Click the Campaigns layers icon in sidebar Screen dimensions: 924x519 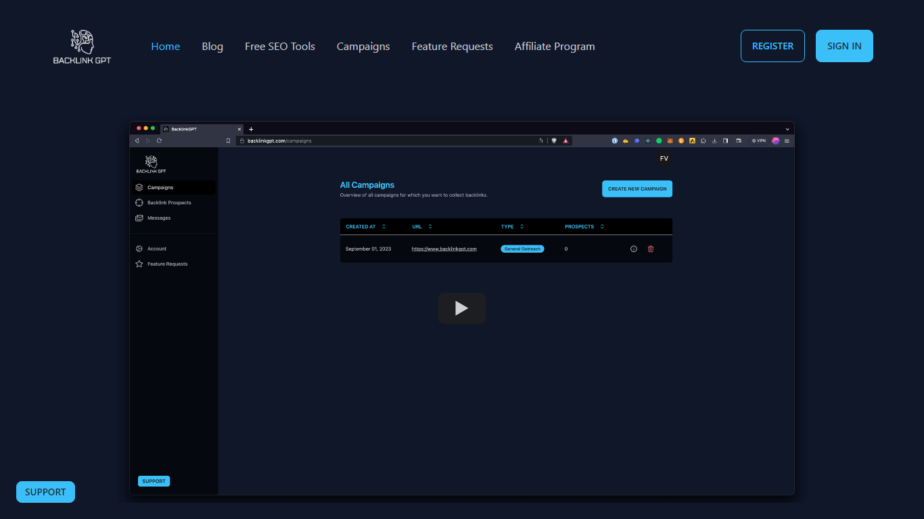click(139, 187)
